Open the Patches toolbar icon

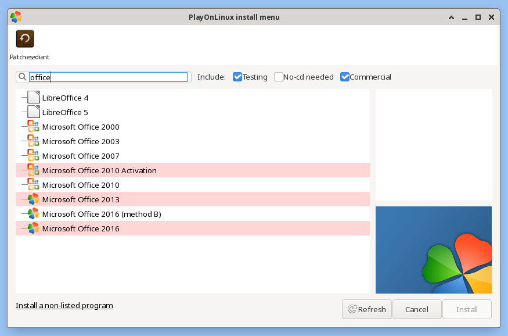25,38
